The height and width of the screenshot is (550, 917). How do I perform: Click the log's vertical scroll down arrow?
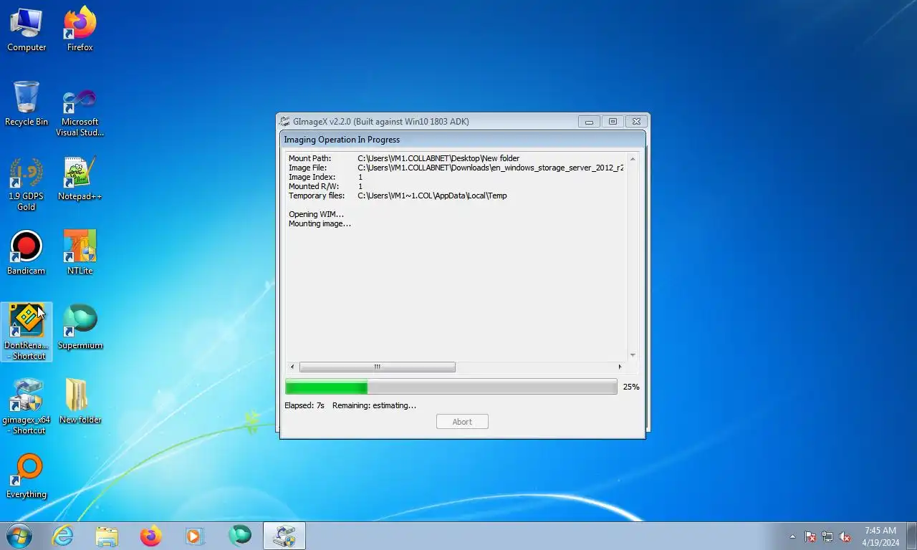(x=633, y=355)
